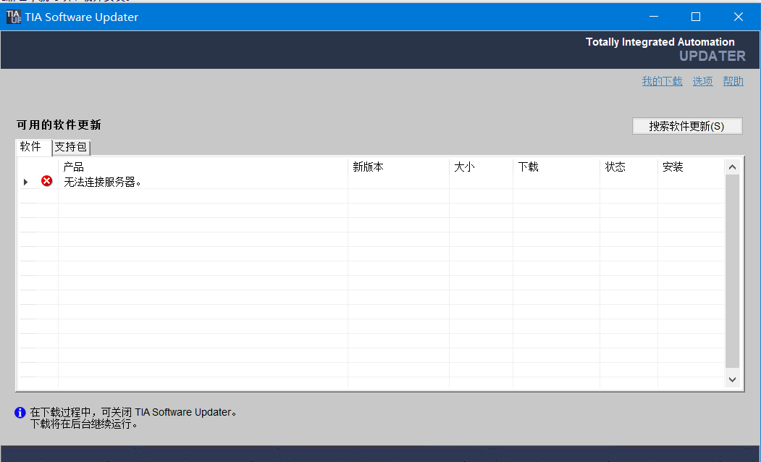761x462 pixels.
Task: Maximize the TIA Software Updater window
Action: point(696,17)
